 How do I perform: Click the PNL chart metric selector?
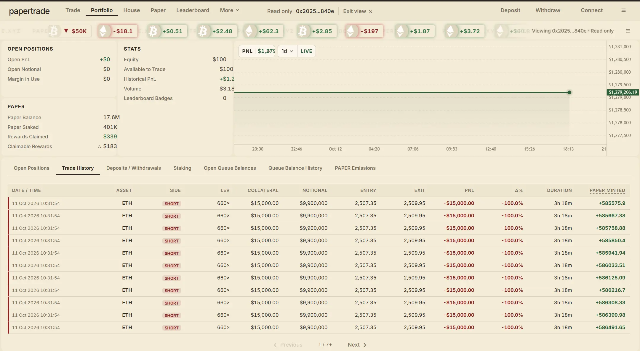tap(257, 51)
